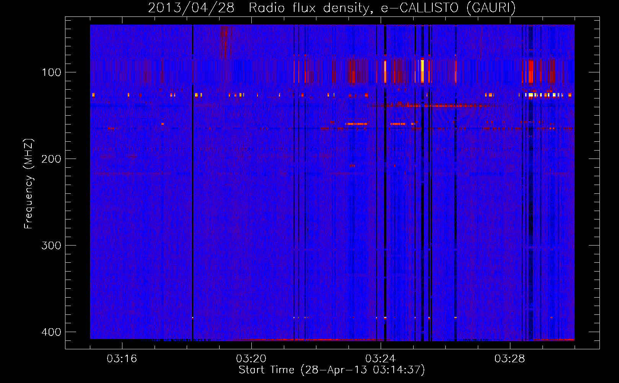The height and width of the screenshot is (383, 619).
Task: Click the 400 frequency tick label
Action: pyautogui.click(x=51, y=332)
